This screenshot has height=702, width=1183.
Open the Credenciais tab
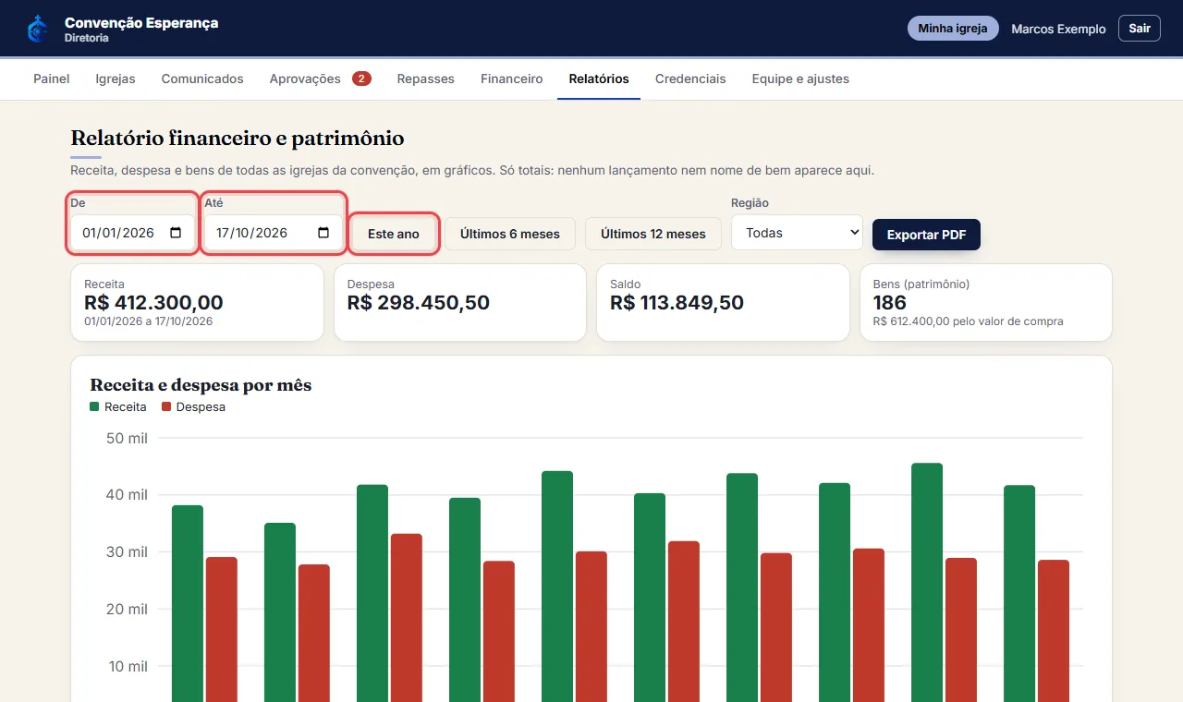[690, 79]
